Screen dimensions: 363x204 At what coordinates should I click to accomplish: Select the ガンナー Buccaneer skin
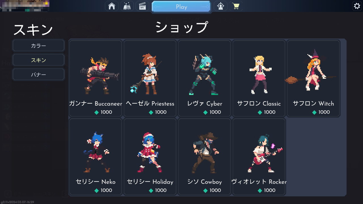click(x=96, y=78)
